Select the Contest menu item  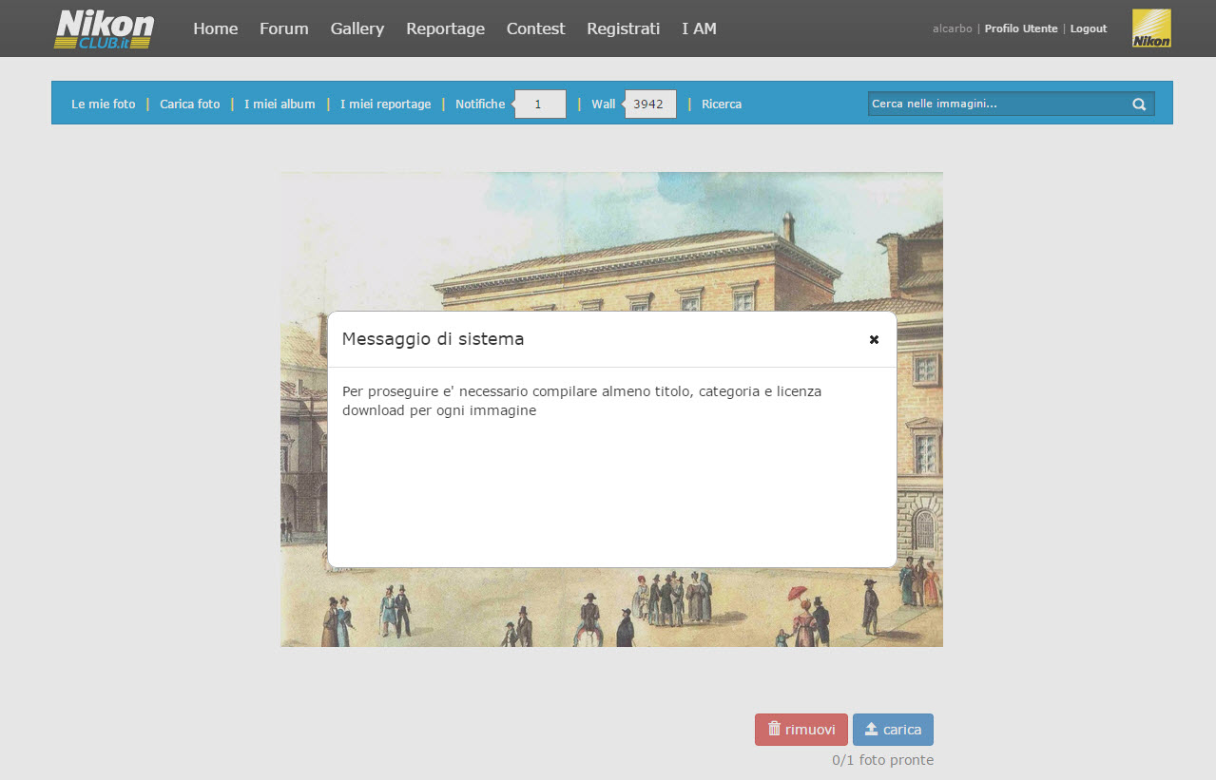pyautogui.click(x=535, y=29)
